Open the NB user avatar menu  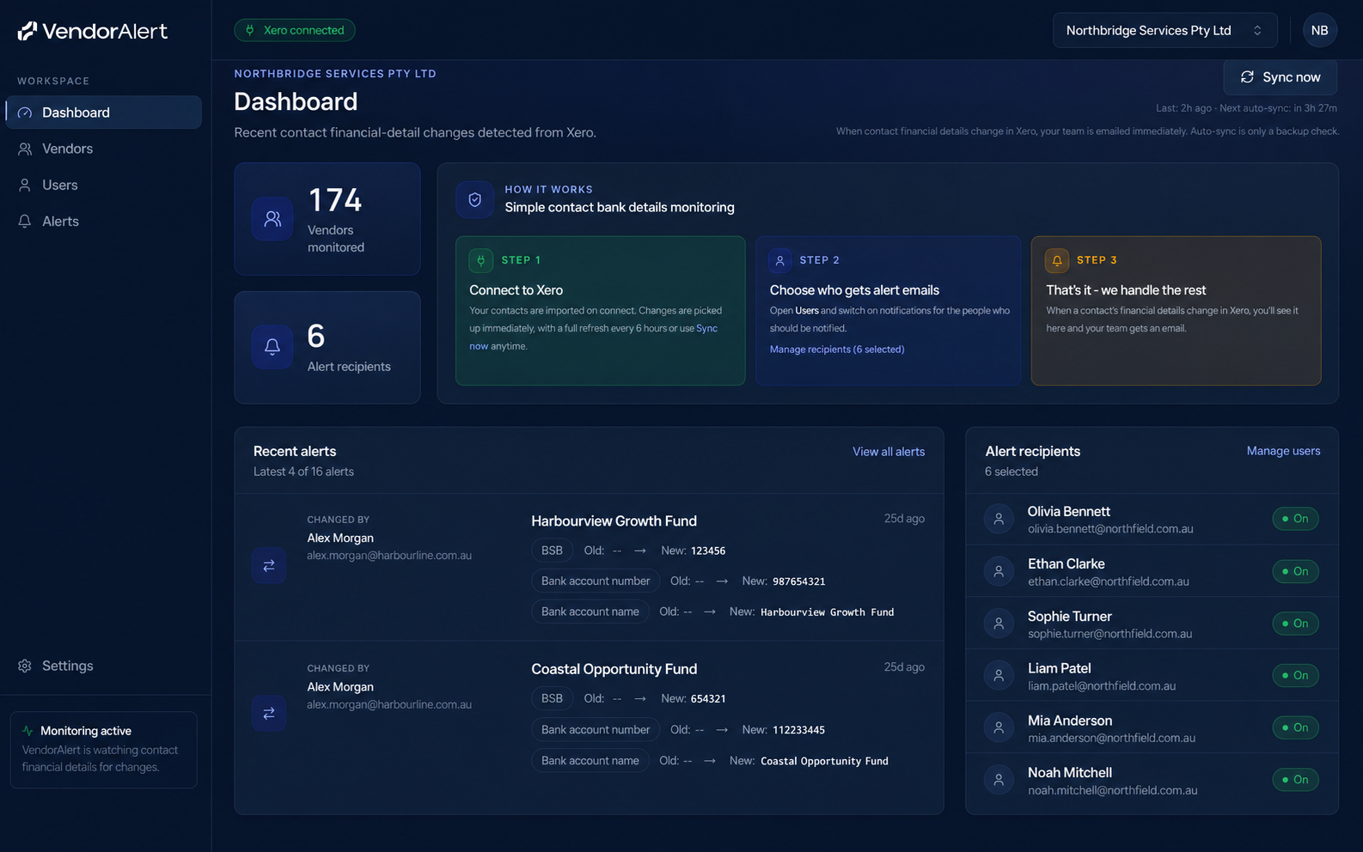coord(1320,30)
